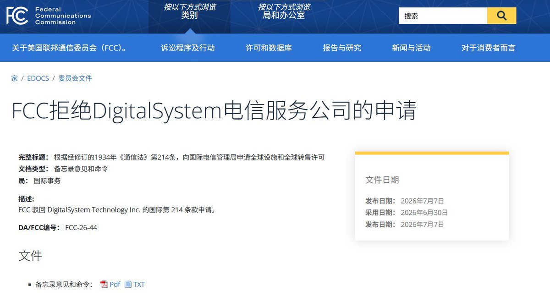
Task: Click the yellow magnifier search button
Action: (x=501, y=16)
